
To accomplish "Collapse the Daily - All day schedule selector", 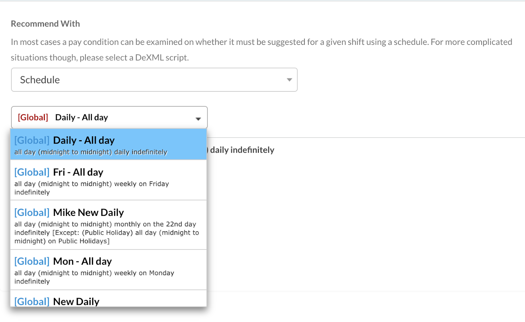I will 109,117.
